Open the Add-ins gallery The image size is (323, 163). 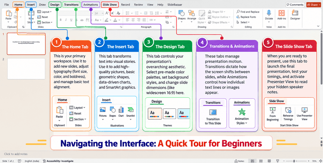click(281, 15)
